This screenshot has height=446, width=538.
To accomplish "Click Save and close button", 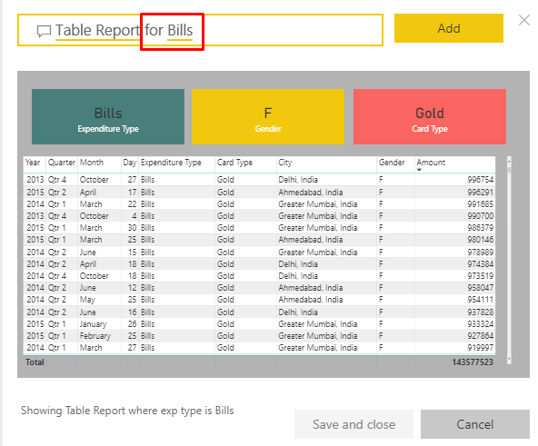I will point(354,424).
